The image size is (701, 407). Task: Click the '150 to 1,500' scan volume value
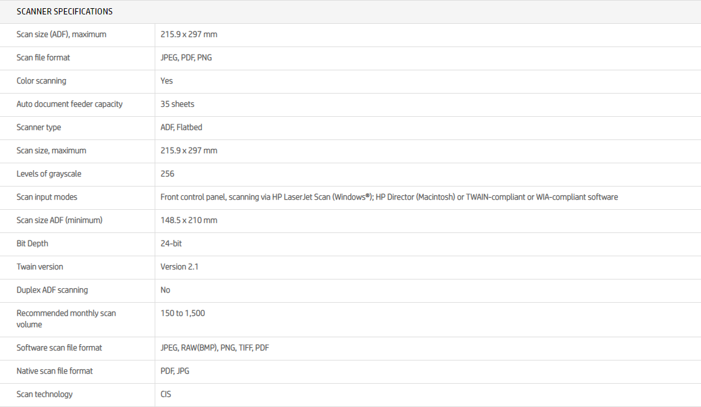(183, 313)
